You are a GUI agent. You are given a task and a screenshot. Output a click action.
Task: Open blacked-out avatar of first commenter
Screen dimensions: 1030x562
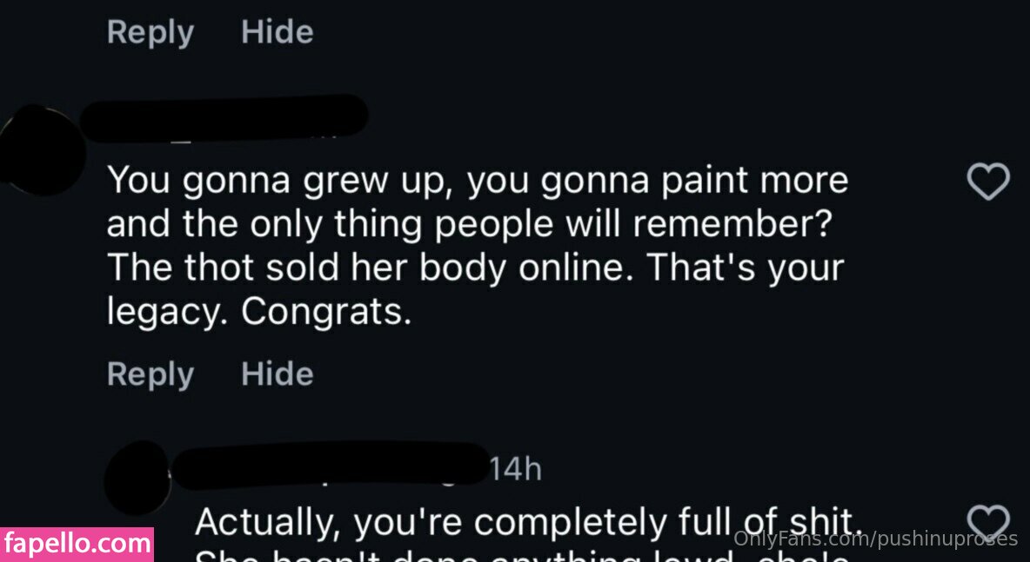coord(42,150)
